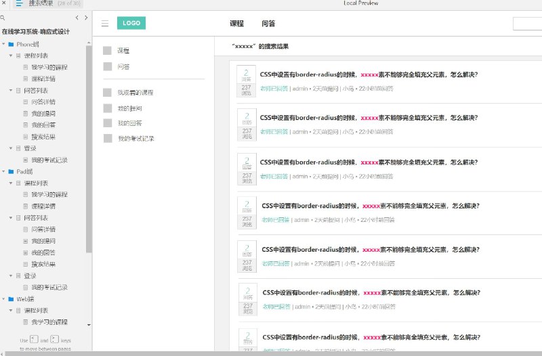Click gray icon beside 课程 in side menu

click(107, 50)
